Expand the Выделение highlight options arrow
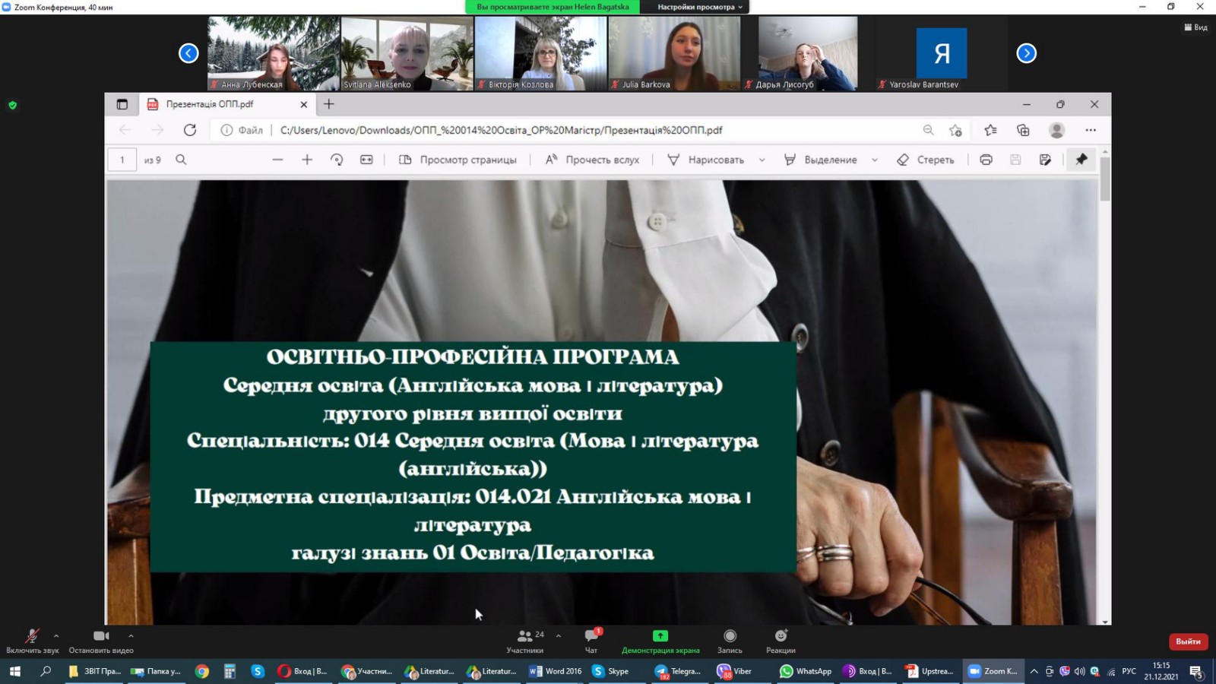The height and width of the screenshot is (684, 1216). tap(875, 160)
